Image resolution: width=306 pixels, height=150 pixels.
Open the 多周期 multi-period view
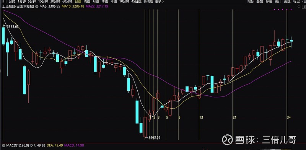pyautogui.click(x=148, y=2)
